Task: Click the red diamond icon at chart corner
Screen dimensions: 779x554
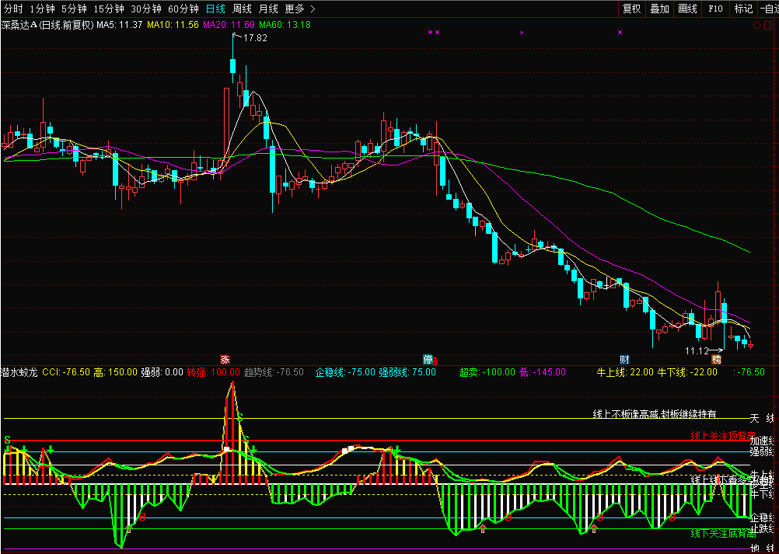Action: tap(756, 26)
